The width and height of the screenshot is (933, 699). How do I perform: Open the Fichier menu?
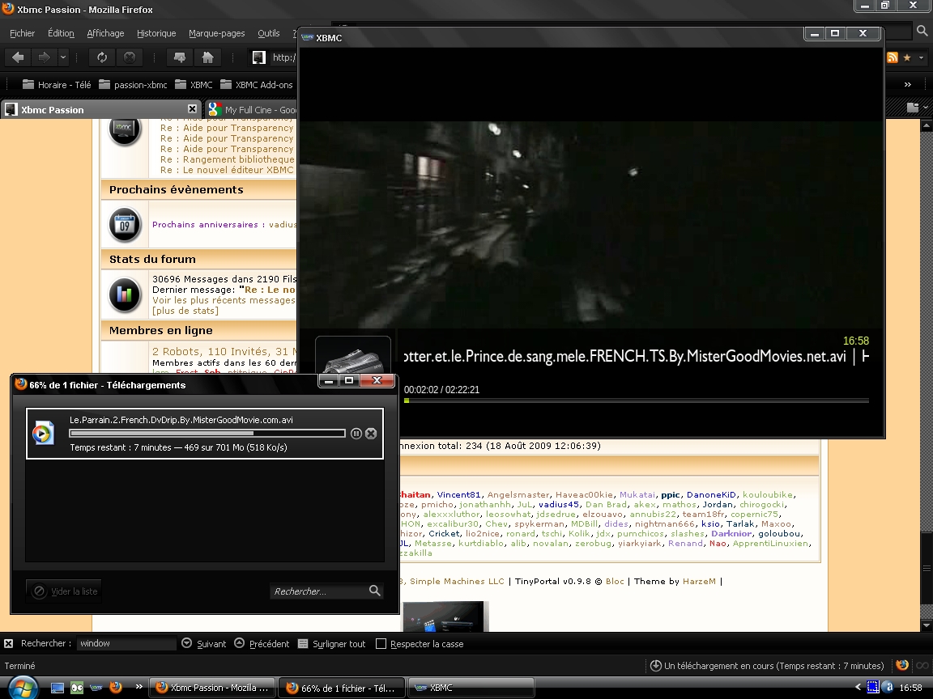pos(22,33)
